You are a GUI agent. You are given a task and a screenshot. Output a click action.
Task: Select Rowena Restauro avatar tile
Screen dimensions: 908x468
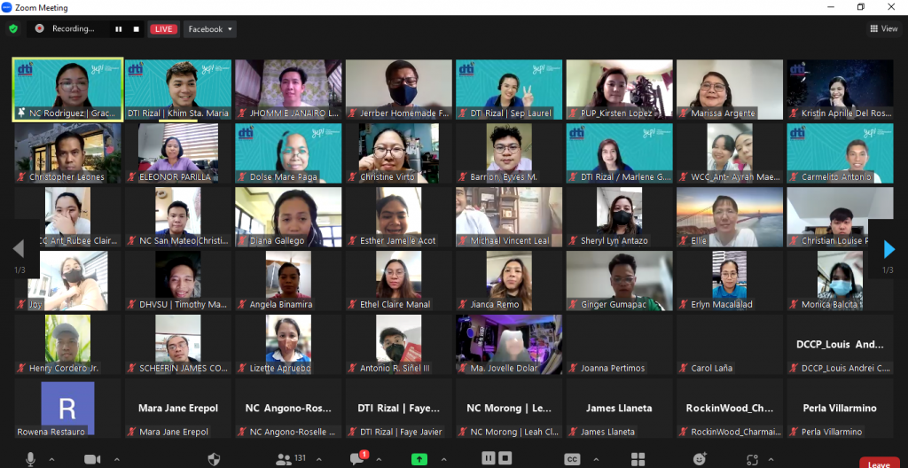(67, 408)
